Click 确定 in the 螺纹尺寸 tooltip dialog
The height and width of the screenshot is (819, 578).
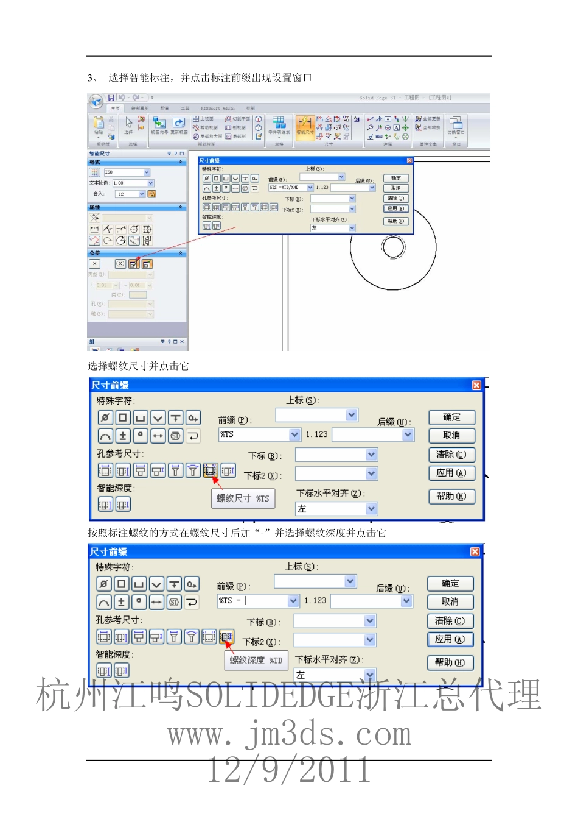click(x=451, y=417)
